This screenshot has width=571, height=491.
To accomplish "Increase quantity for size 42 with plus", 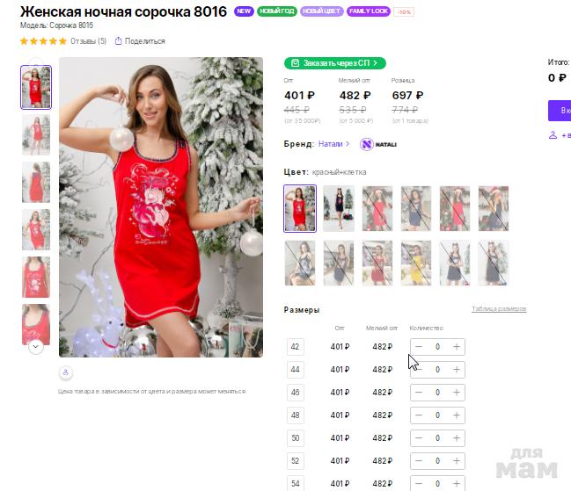I will (x=457, y=347).
